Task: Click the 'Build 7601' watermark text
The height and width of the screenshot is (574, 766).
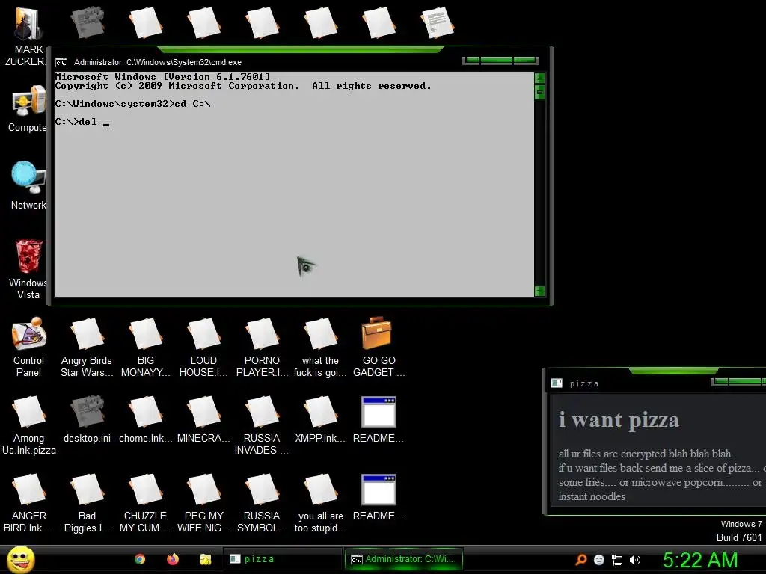Action: coord(739,537)
